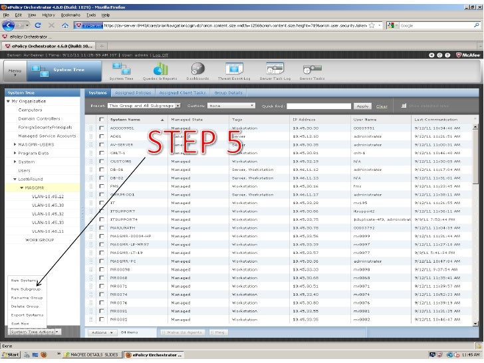Open the new tab plus button
This screenshot has width=484, height=363.
[x=101, y=46]
